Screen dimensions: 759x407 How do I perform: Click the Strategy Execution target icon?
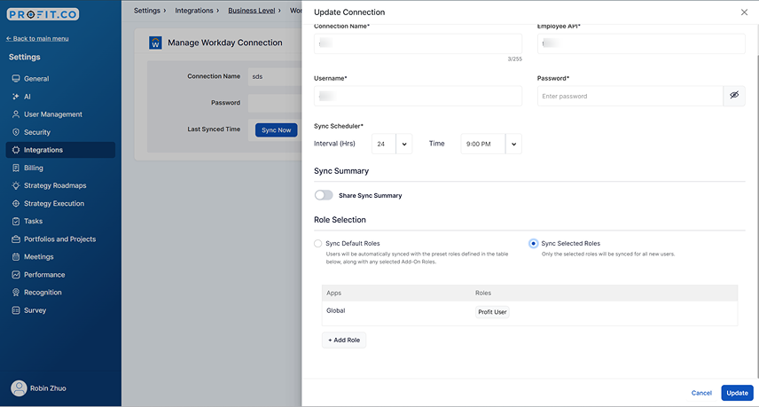16,203
